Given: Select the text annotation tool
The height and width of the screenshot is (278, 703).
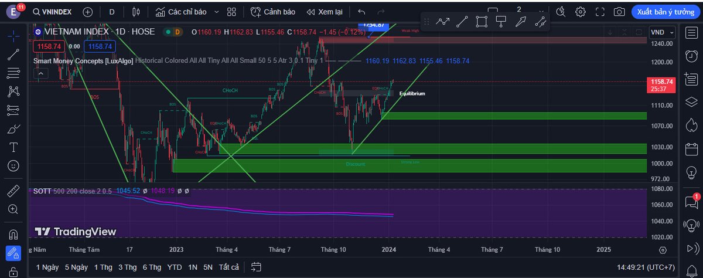Looking at the screenshot, I should [13, 147].
